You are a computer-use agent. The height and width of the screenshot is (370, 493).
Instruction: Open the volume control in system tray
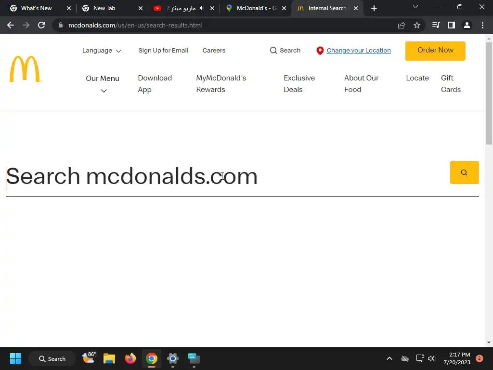[x=431, y=358]
